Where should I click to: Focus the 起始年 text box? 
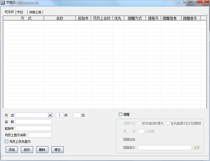click(33, 128)
